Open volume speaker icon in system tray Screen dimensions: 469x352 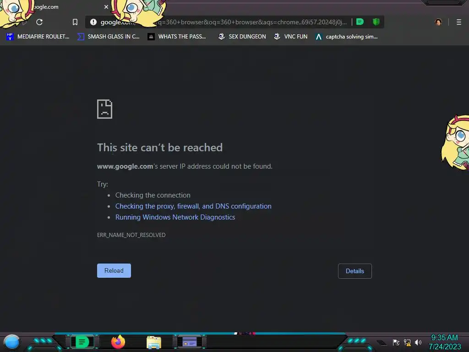(418, 342)
